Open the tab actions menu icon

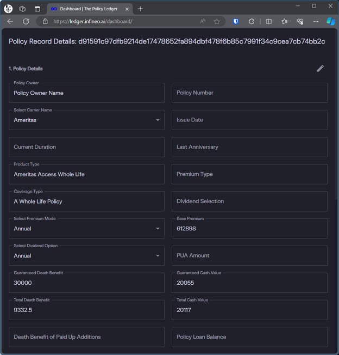click(x=37, y=9)
